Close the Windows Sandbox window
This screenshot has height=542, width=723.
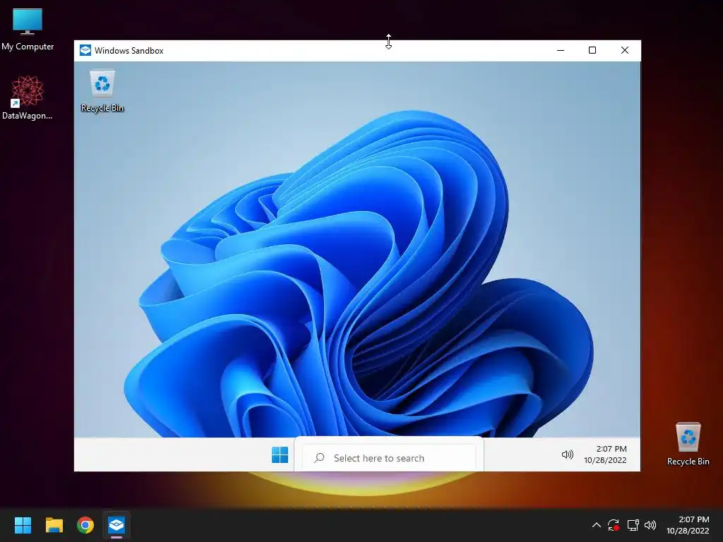[625, 50]
